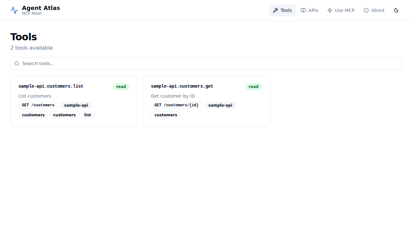
Task: Select the GET /customers/{id} tag
Action: pyautogui.click(x=176, y=105)
